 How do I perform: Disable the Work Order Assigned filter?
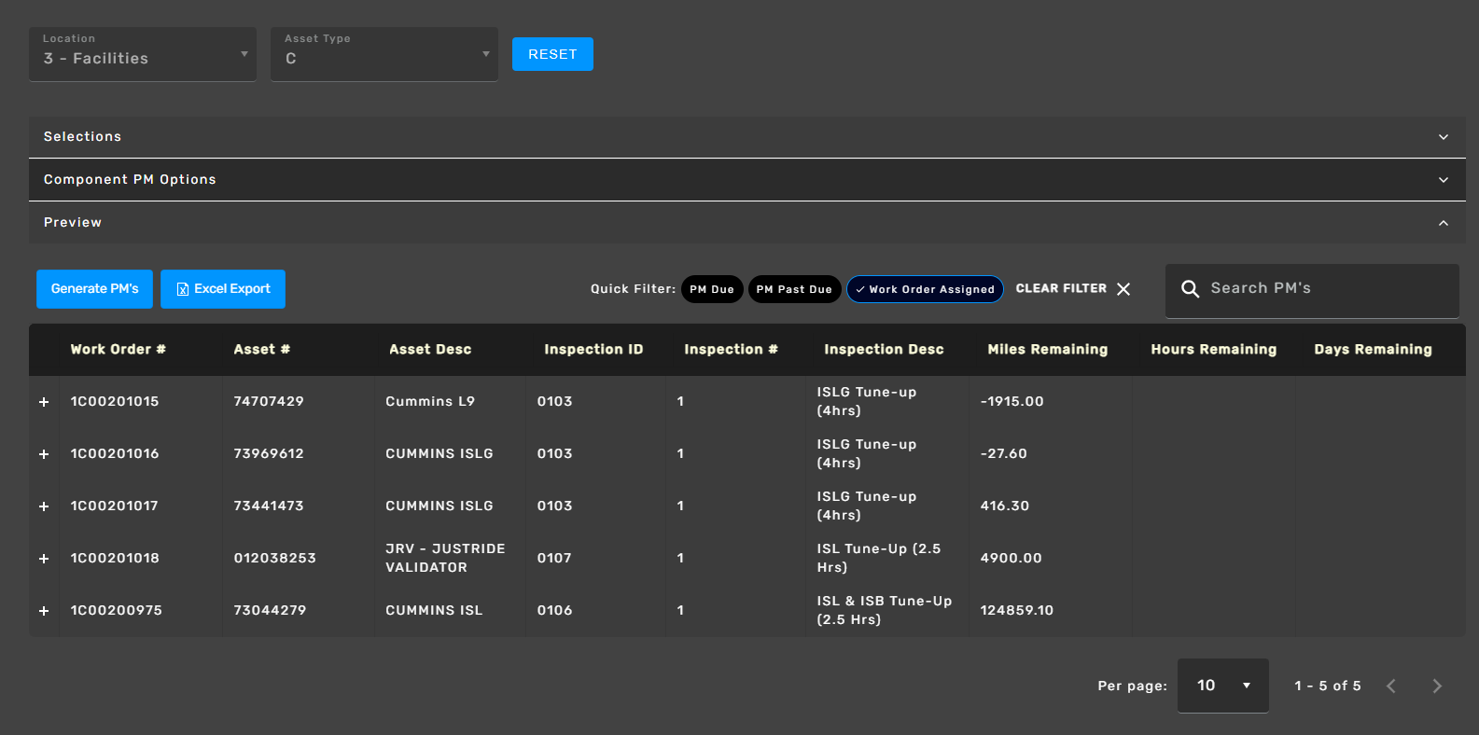[924, 289]
